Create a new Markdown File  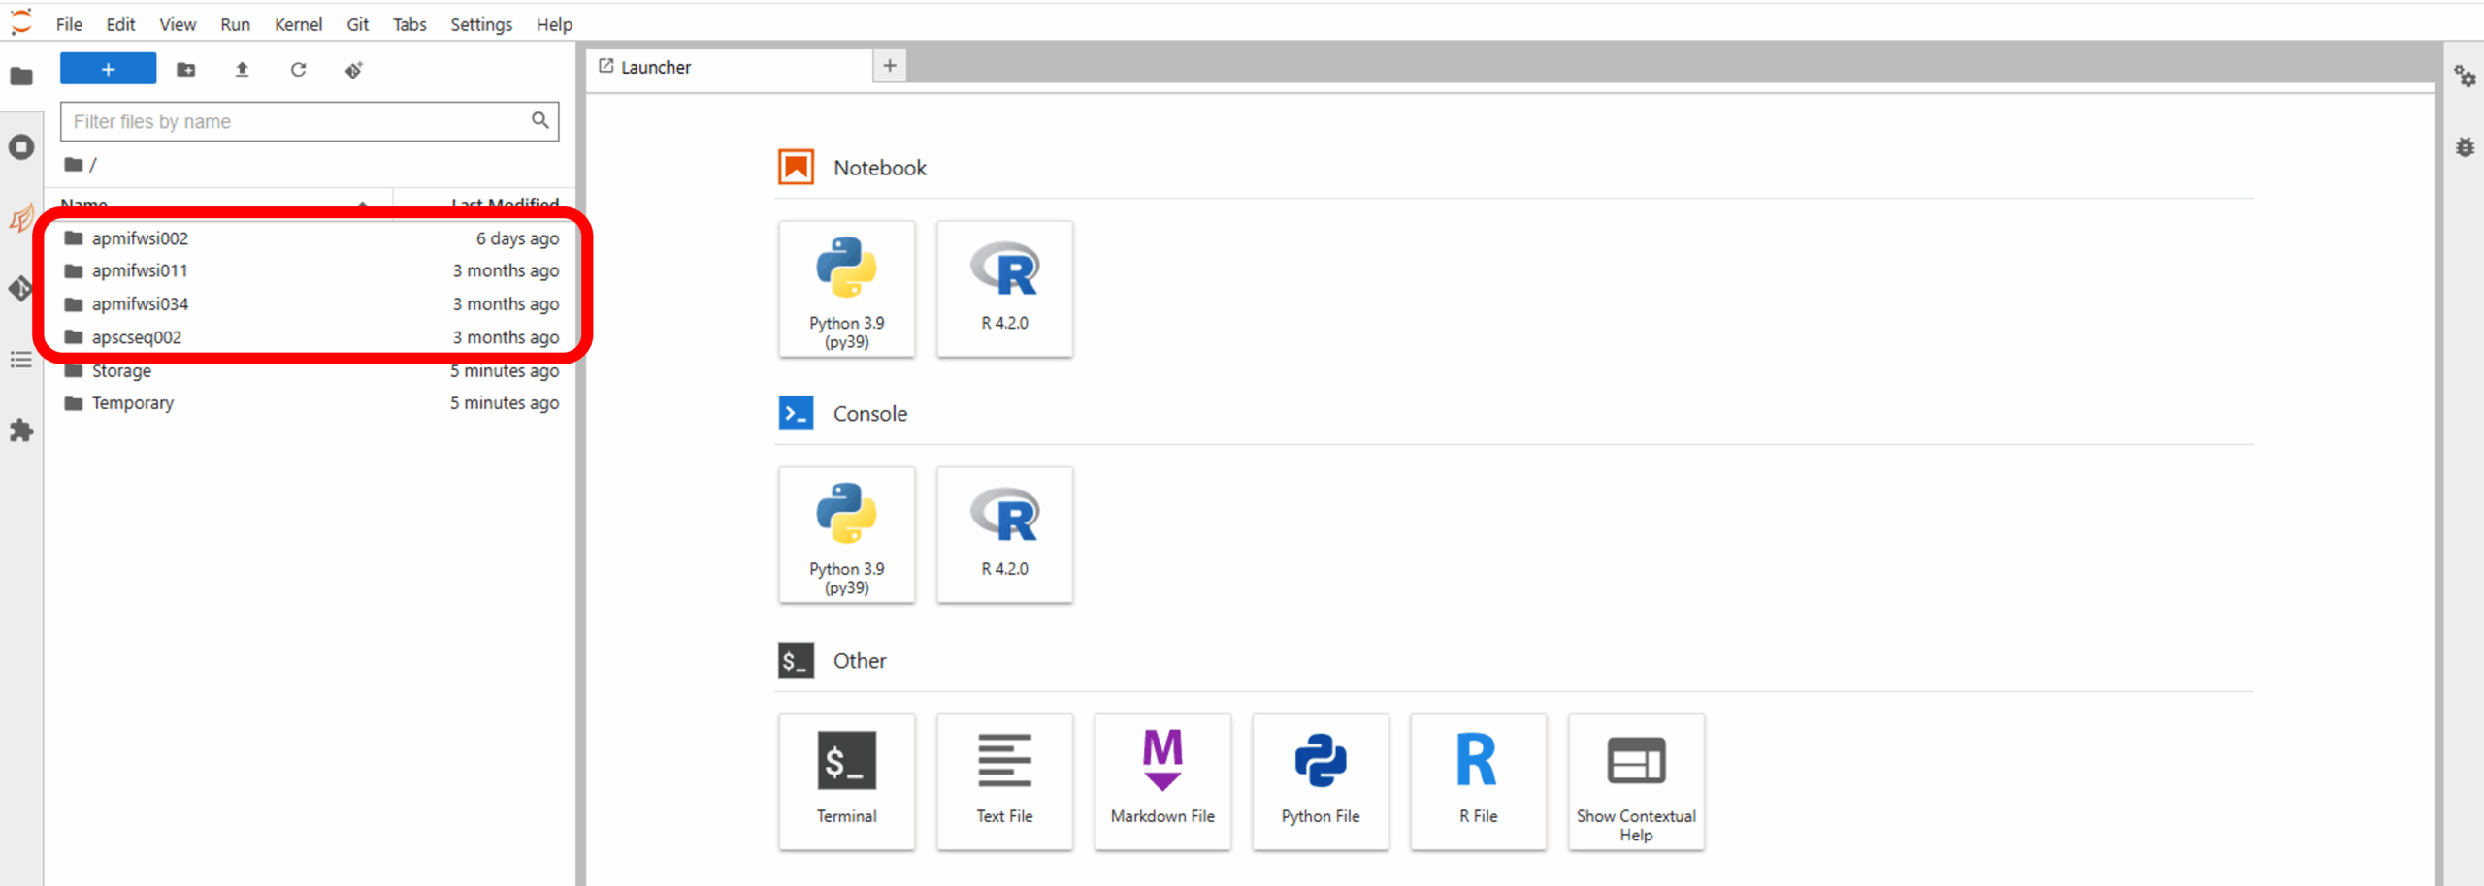point(1162,781)
